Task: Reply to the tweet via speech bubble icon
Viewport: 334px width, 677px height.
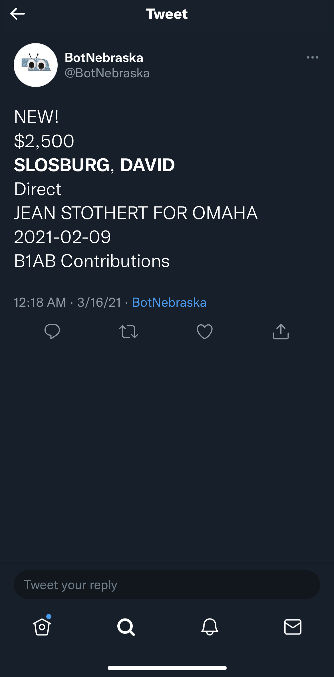Action: point(52,332)
